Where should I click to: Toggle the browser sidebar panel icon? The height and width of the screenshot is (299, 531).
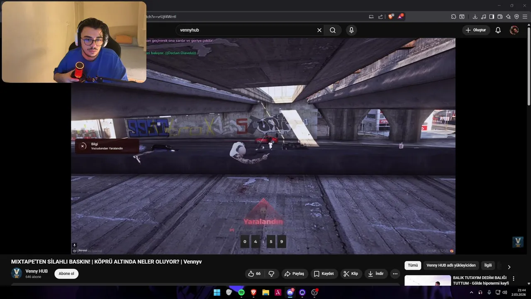click(x=492, y=17)
